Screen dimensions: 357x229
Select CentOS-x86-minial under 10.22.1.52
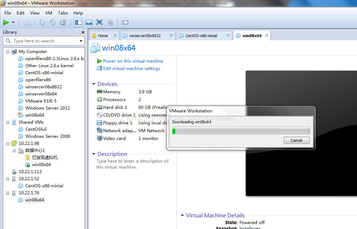click(x=41, y=186)
